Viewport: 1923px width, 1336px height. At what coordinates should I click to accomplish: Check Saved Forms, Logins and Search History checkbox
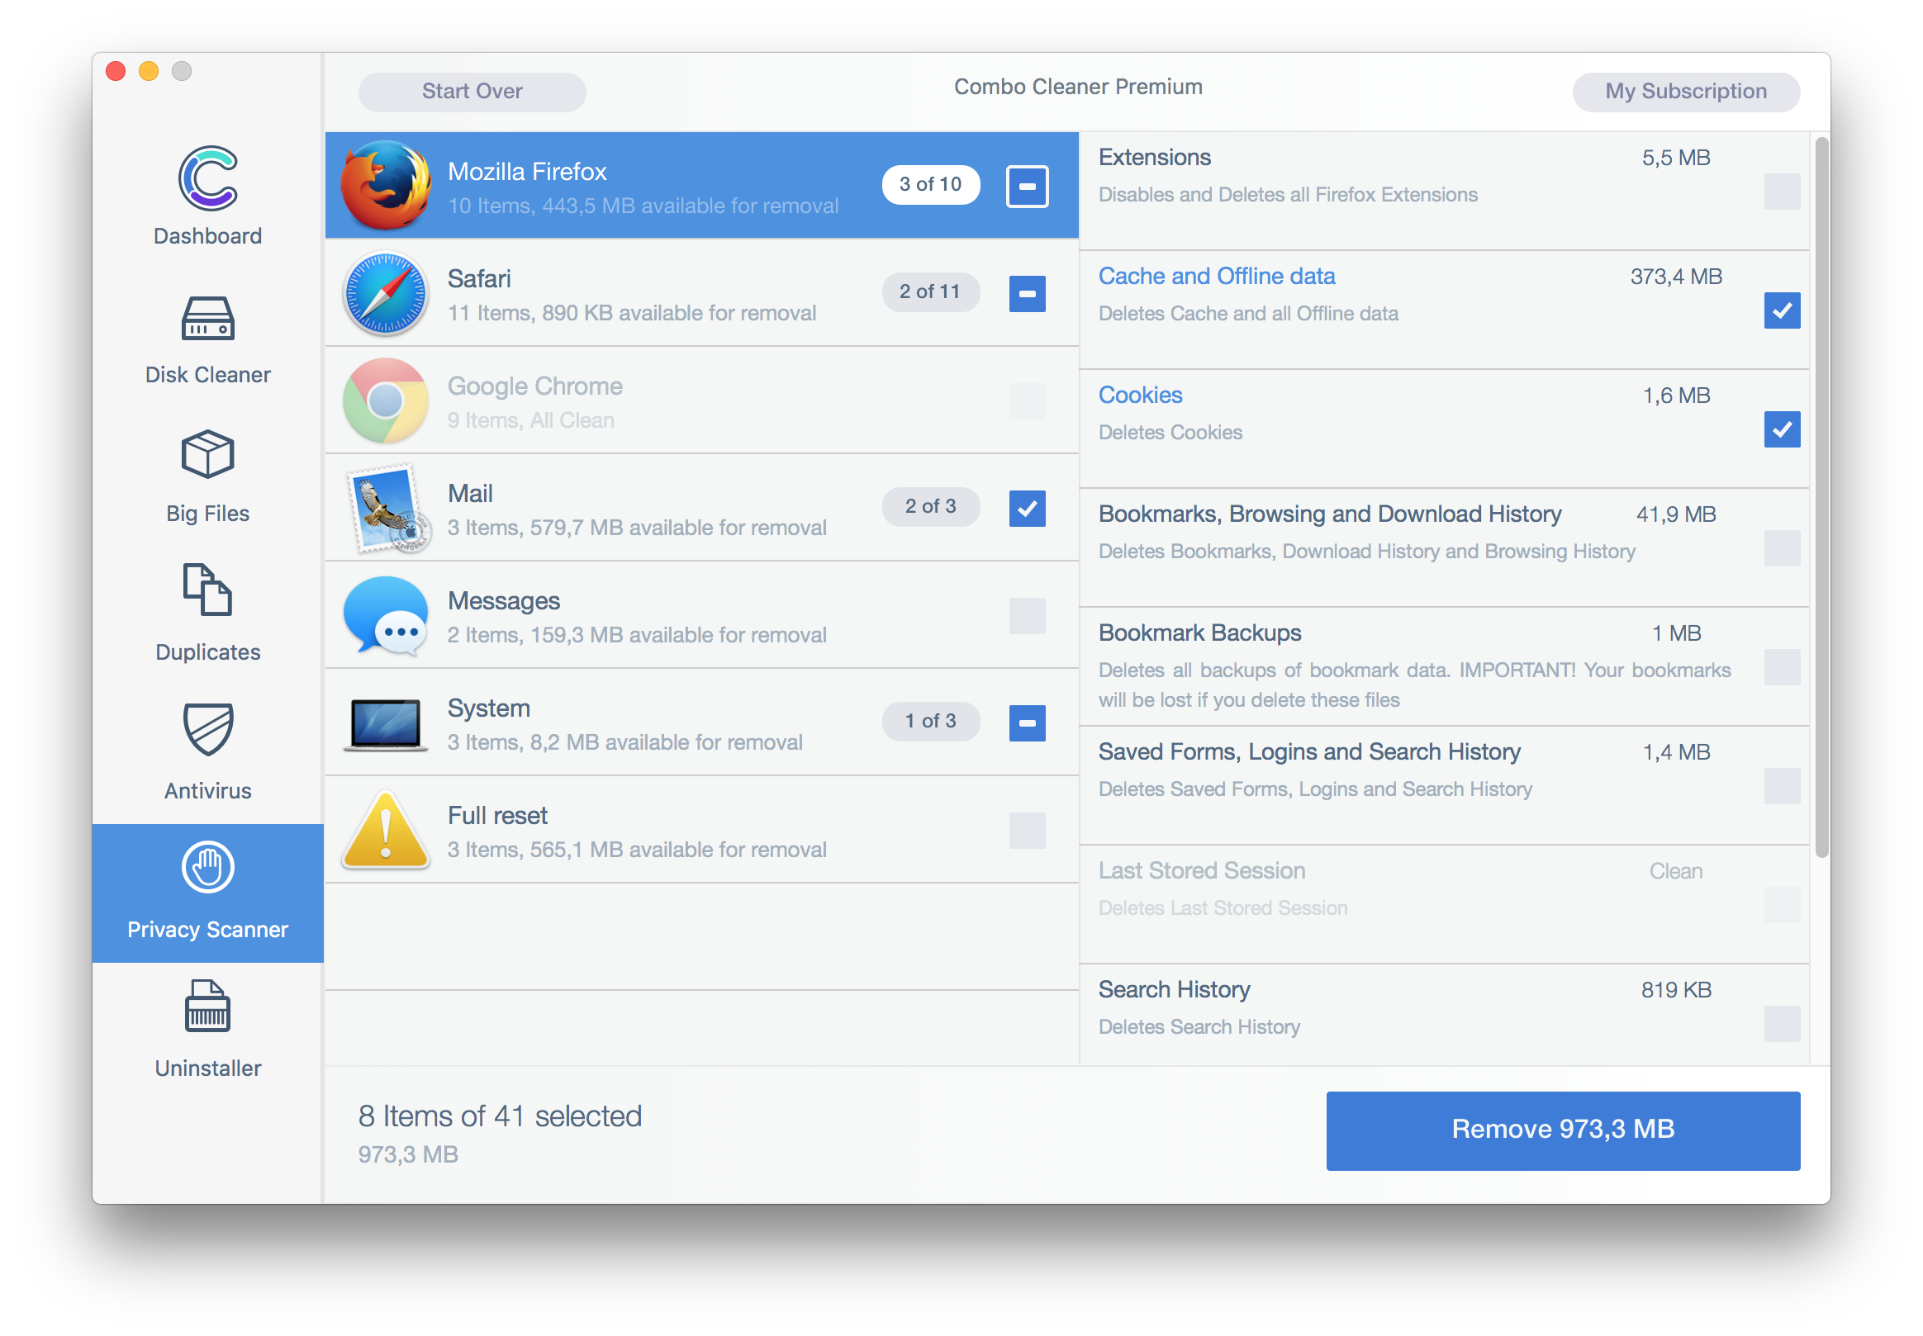tap(1783, 786)
